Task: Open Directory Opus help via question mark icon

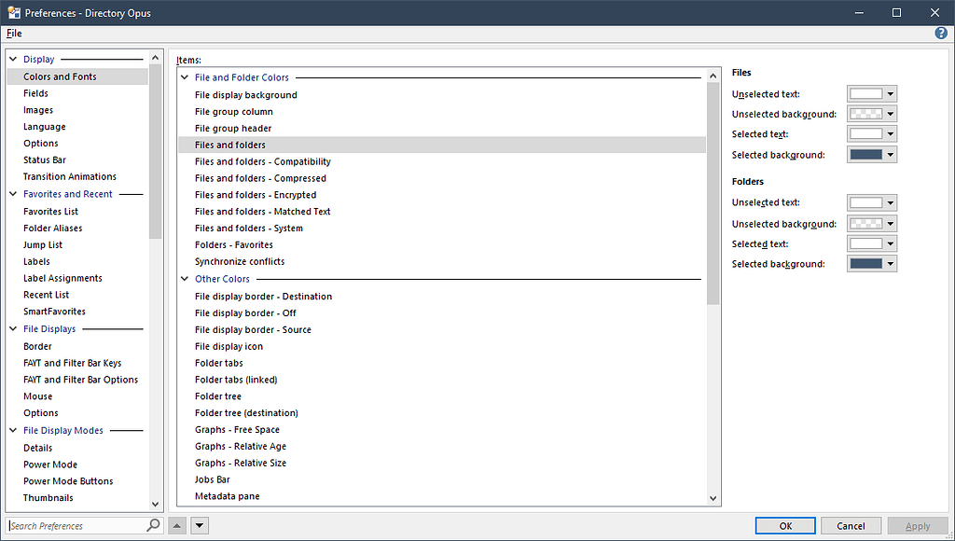Action: pyautogui.click(x=941, y=32)
